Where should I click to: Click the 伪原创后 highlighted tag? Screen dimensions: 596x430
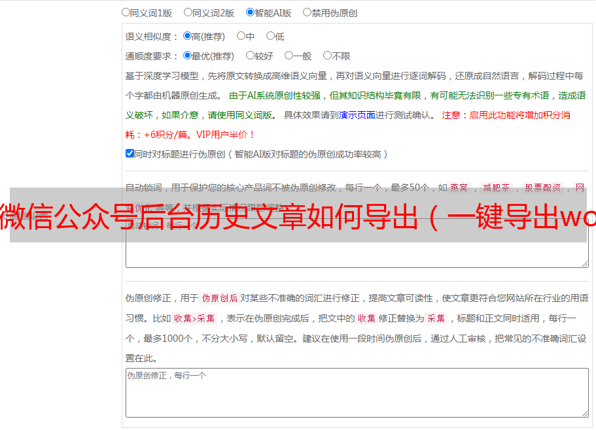tap(220, 298)
